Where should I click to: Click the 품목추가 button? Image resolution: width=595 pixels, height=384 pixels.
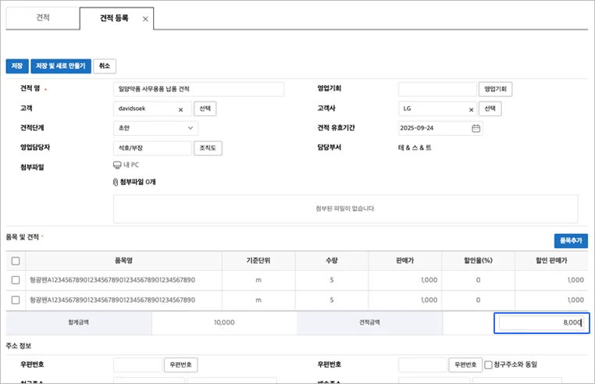570,241
